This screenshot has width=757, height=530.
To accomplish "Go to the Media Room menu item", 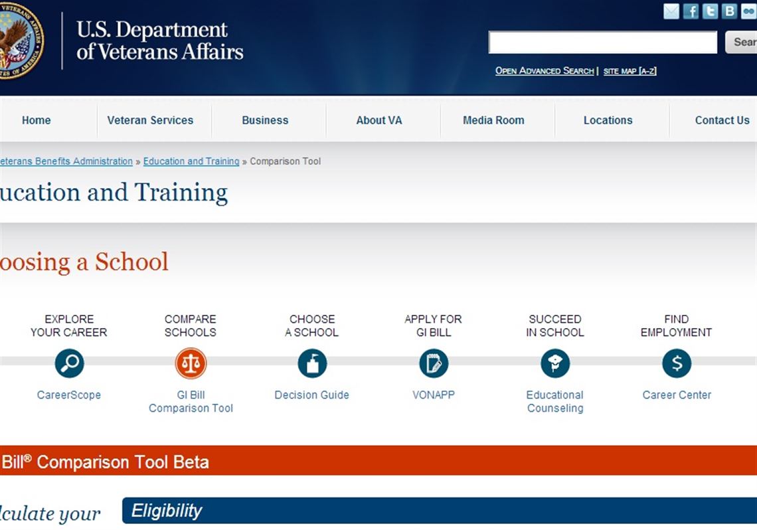I will [493, 120].
